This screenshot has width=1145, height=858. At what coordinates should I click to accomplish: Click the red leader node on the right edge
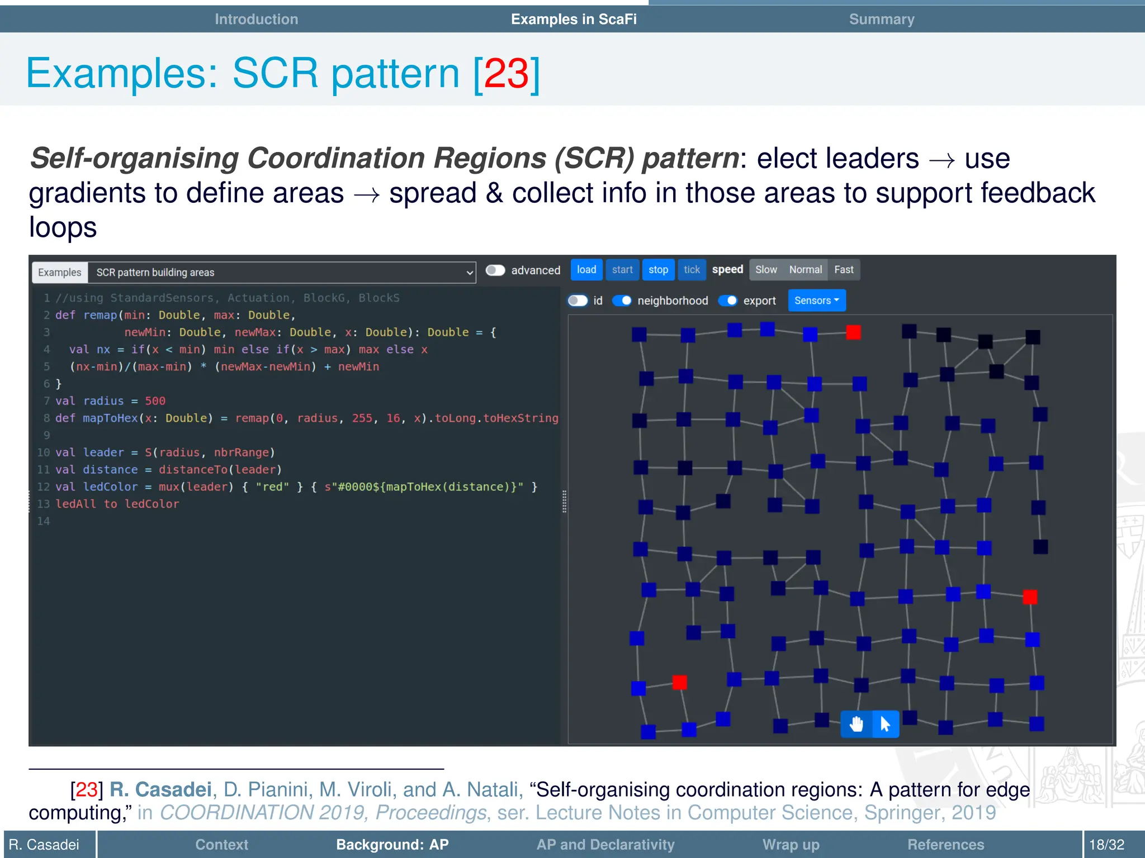[1030, 597]
